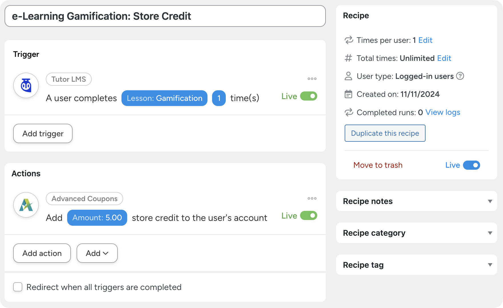The height and width of the screenshot is (308, 503).
Task: Click the Advanced Coupons integration icon
Action: click(26, 205)
